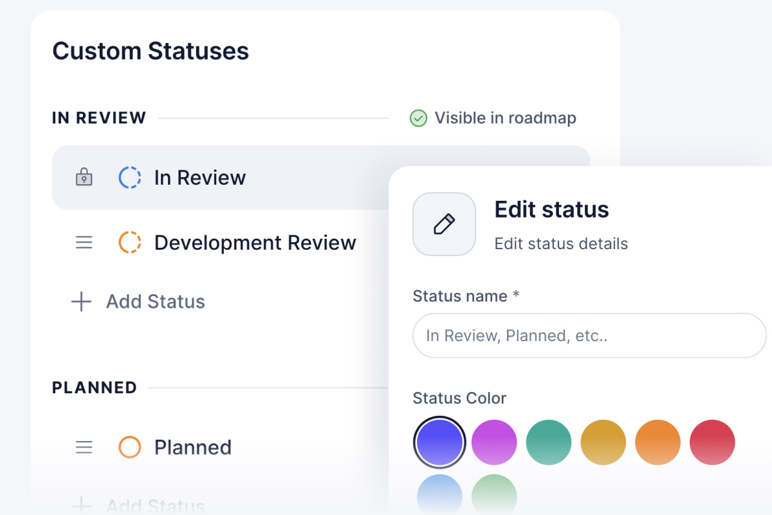Image resolution: width=772 pixels, height=515 pixels.
Task: Toggle the Visible in roadmap checkmark
Action: coord(419,118)
